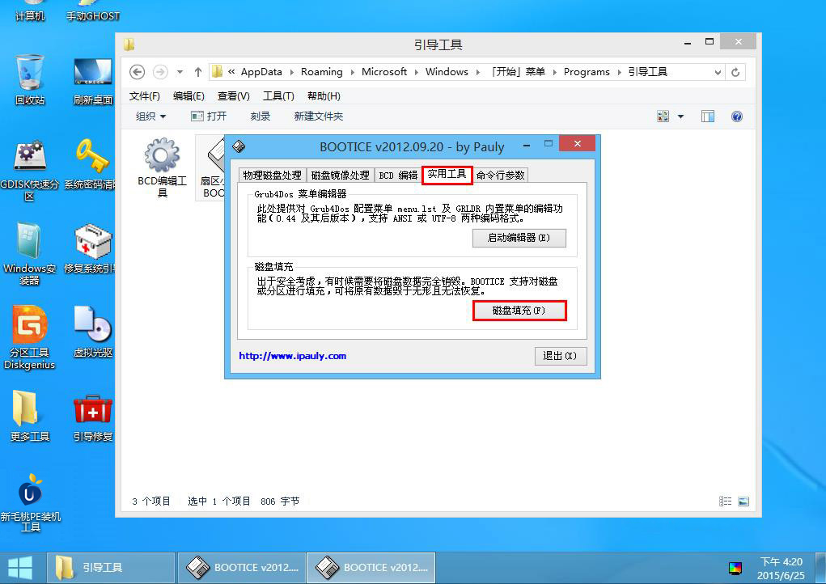Screen dimensions: 826x584
Task: Click 新建文件夹 in the Explorer toolbar
Action: point(318,116)
